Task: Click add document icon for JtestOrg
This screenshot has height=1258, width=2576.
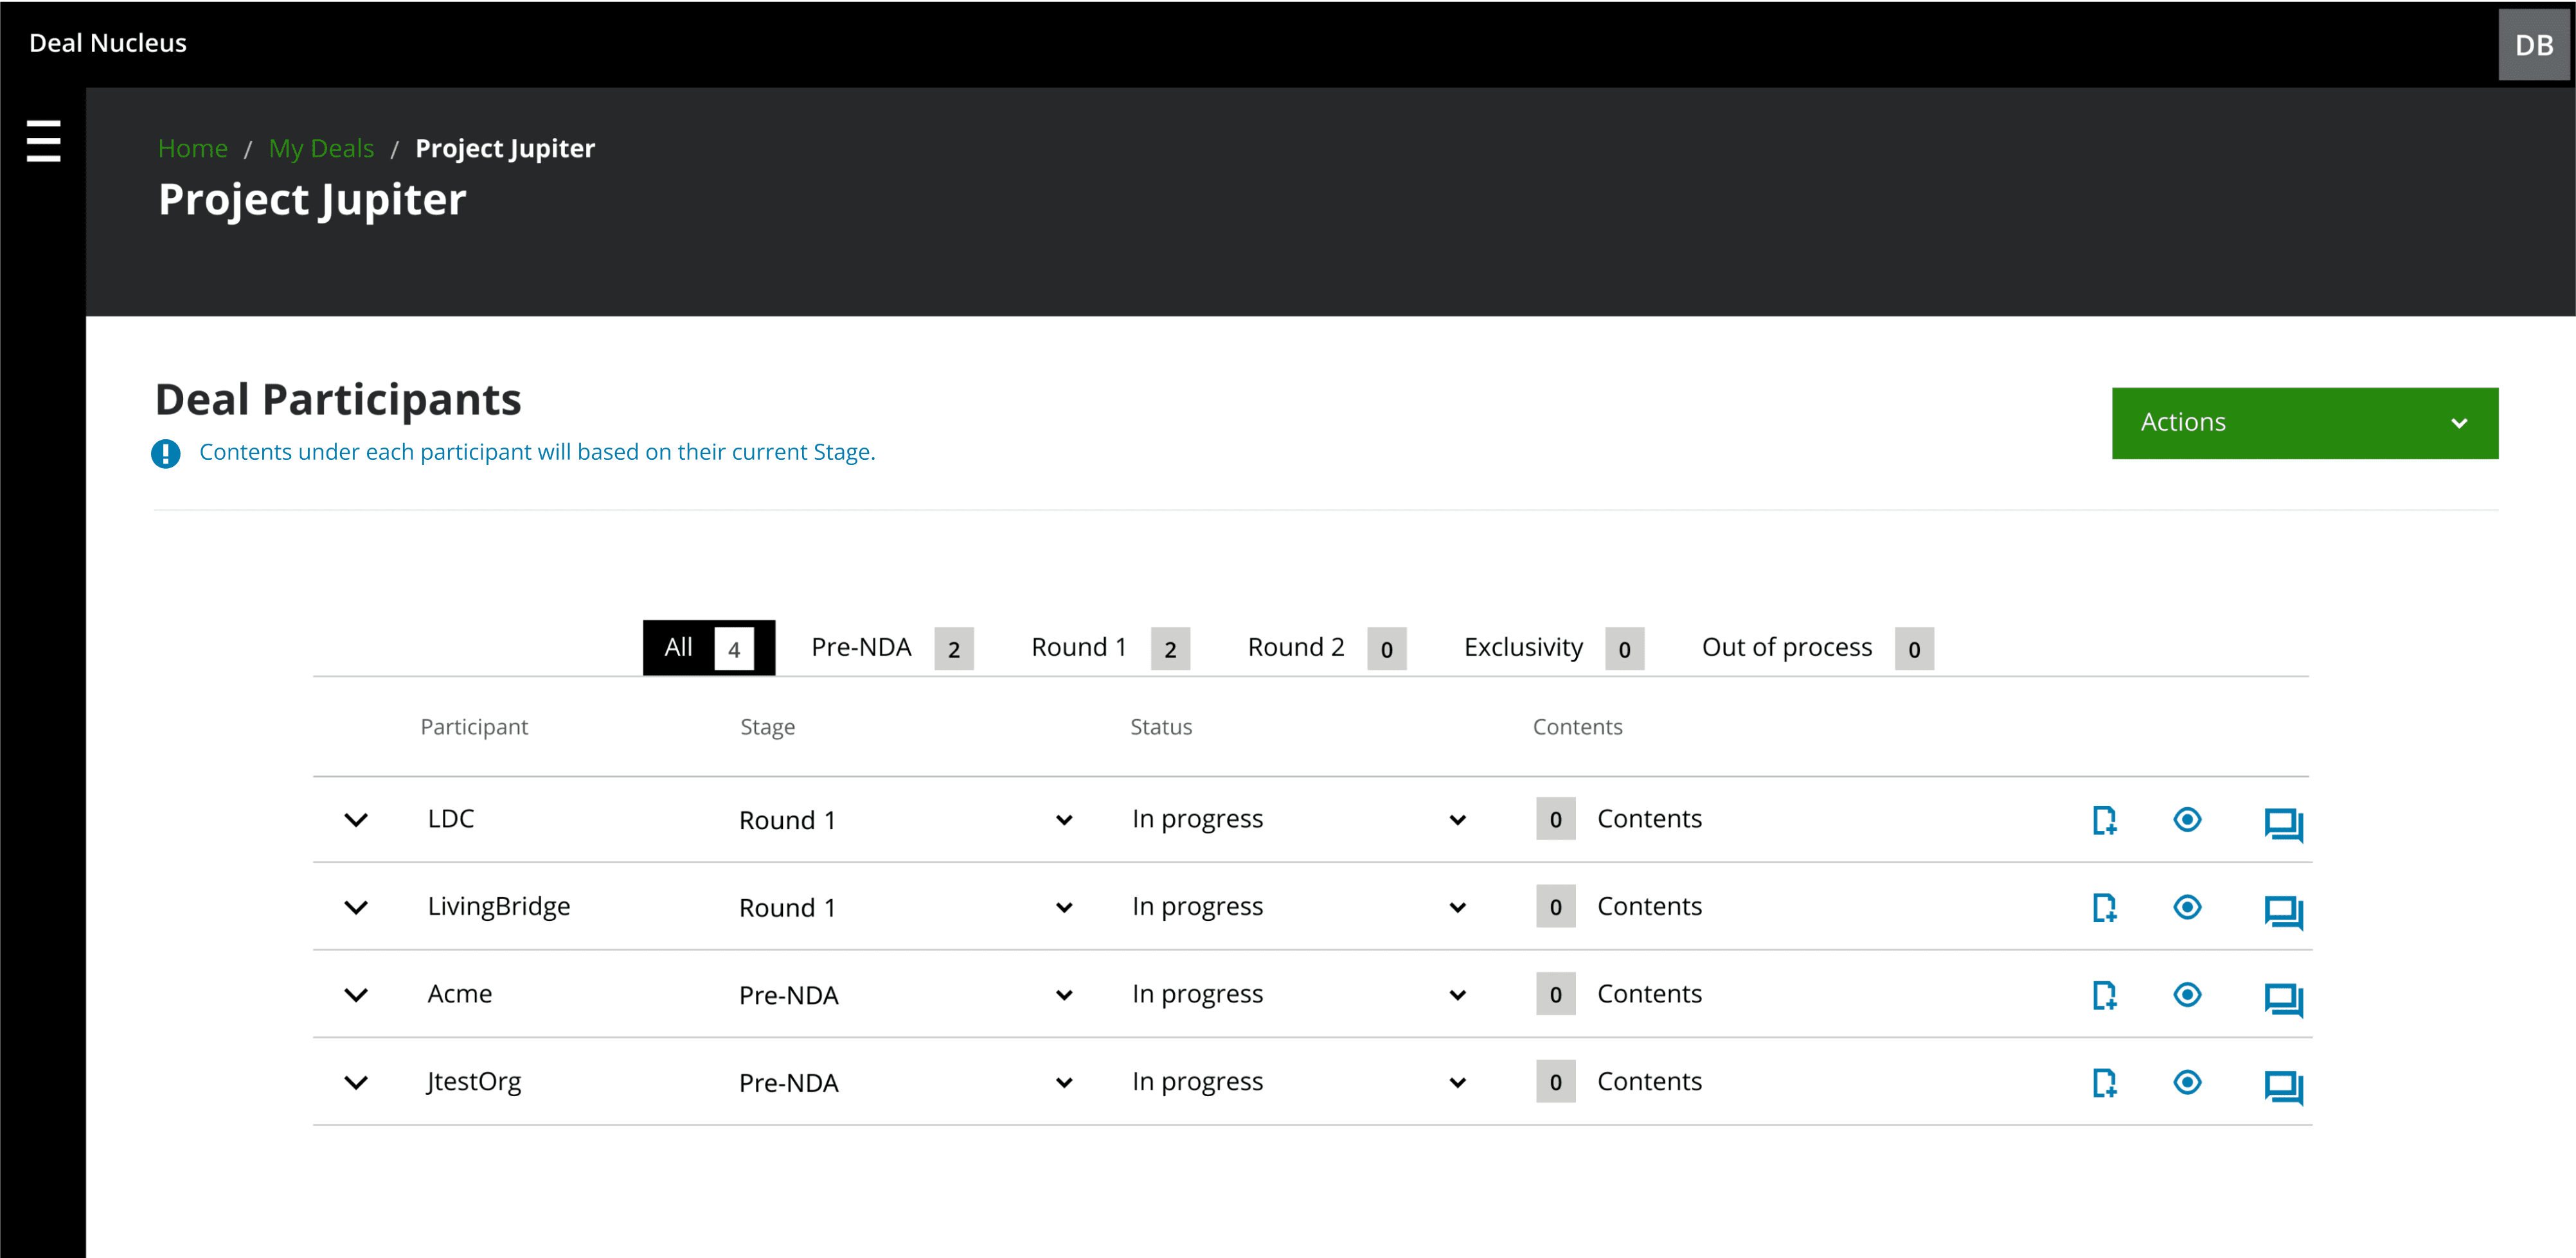Action: tap(2104, 1082)
